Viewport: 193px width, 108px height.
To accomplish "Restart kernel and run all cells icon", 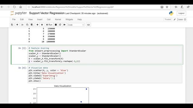I will point(64,25).
